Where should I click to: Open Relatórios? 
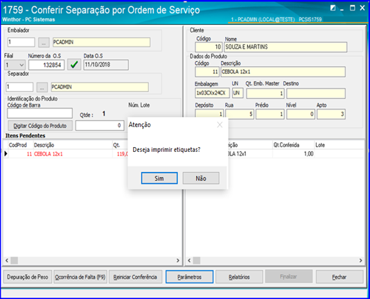click(239, 277)
